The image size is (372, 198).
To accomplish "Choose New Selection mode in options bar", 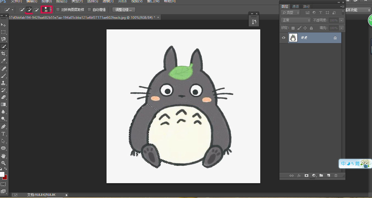I will pos(22,10).
